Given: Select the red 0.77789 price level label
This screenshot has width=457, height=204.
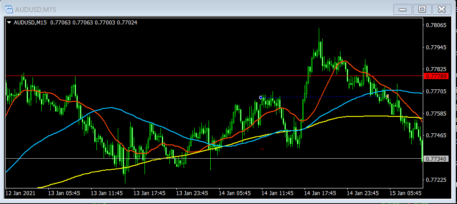Looking at the screenshot, I should pos(436,76).
